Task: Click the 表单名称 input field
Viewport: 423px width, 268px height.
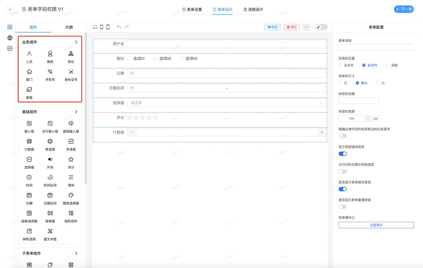Action: click(x=376, y=48)
